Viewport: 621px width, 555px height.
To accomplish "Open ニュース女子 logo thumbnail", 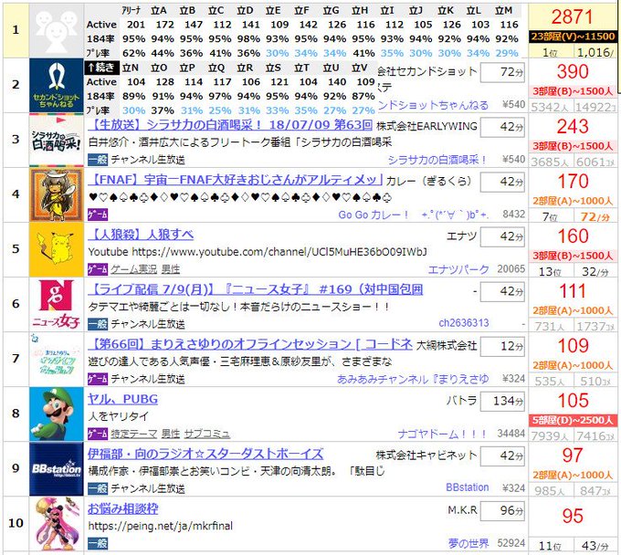I will click(x=57, y=304).
